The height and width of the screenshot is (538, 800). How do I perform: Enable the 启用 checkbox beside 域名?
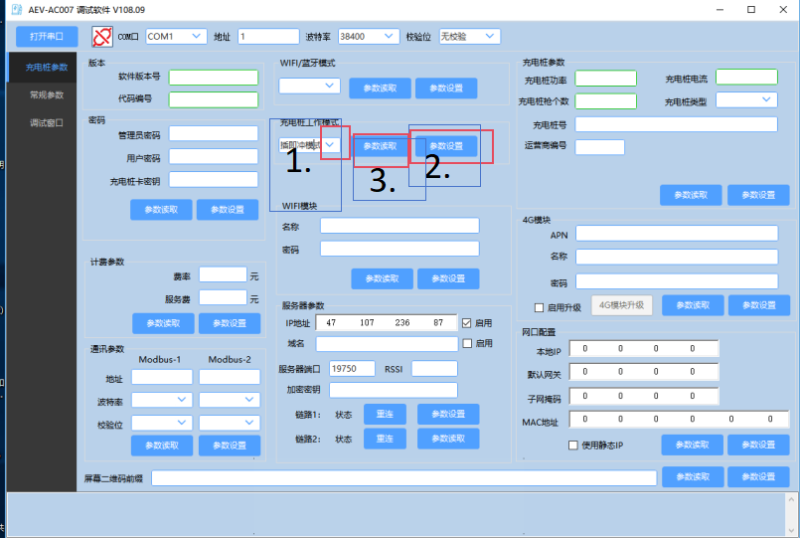[467, 344]
